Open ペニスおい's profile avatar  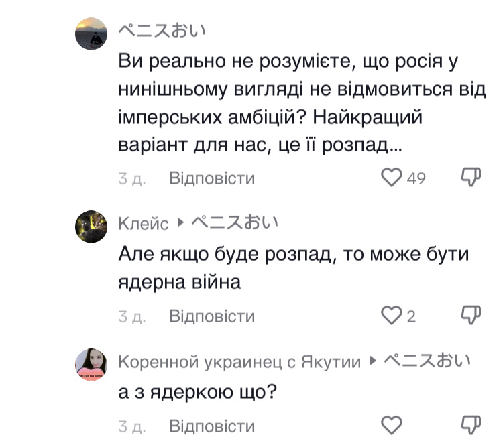tap(91, 34)
